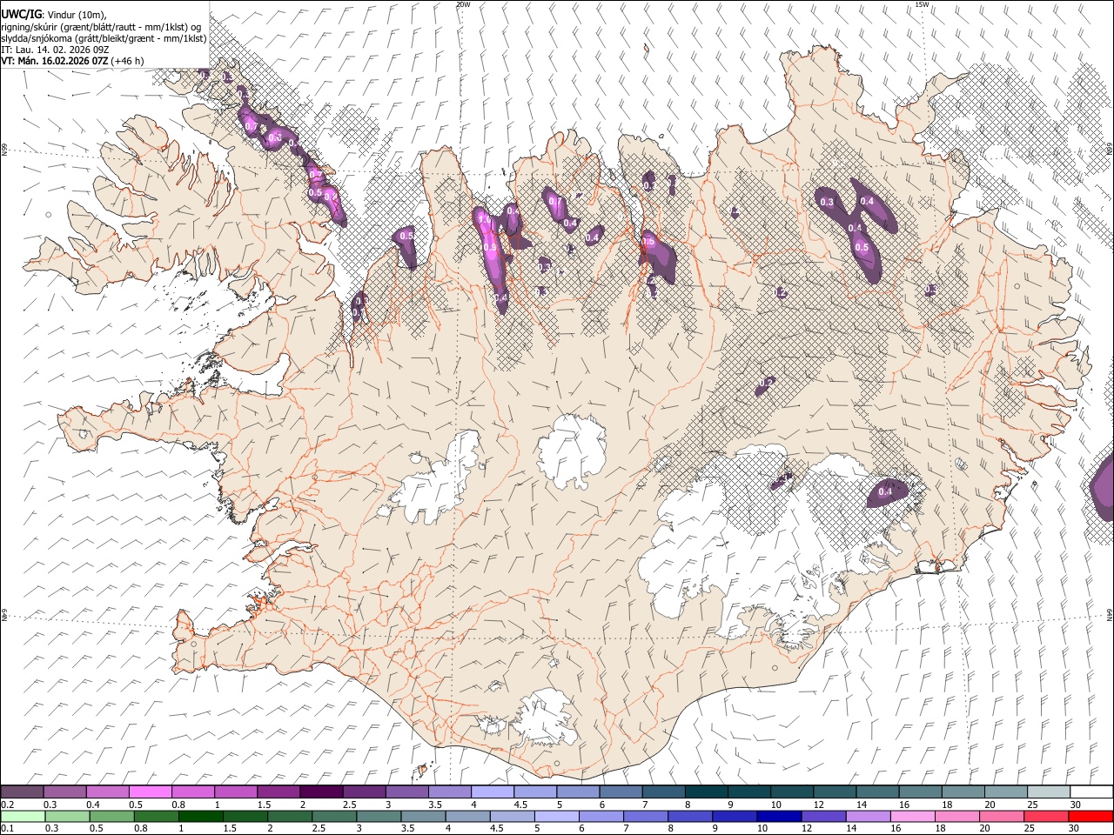
Task: Pick the dark green 1 swatch in rain legend
Action: pos(201,816)
